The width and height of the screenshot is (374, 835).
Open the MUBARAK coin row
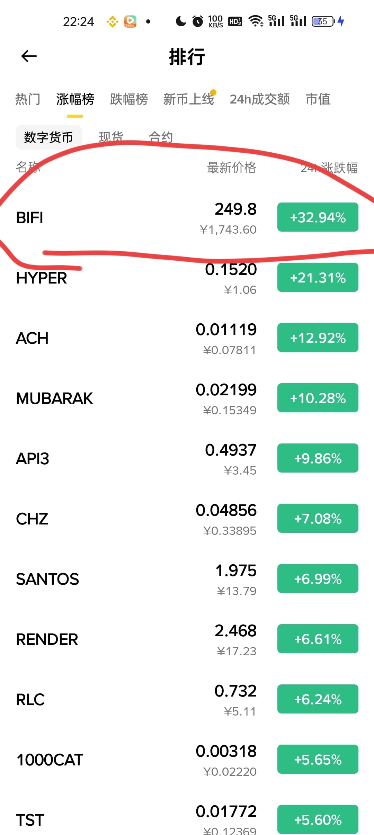187,398
